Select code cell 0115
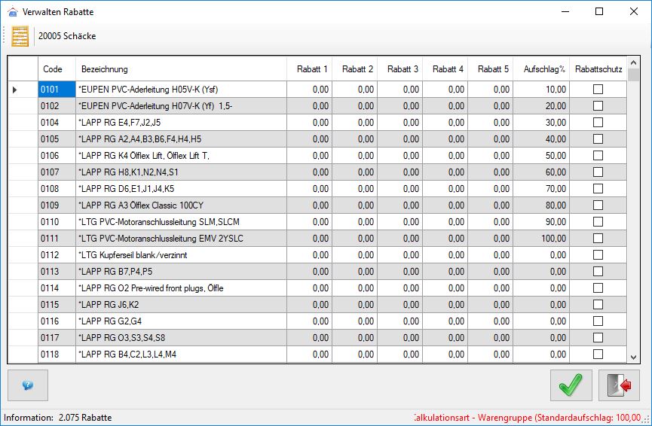Viewport: 652px width, 426px height. coord(57,305)
